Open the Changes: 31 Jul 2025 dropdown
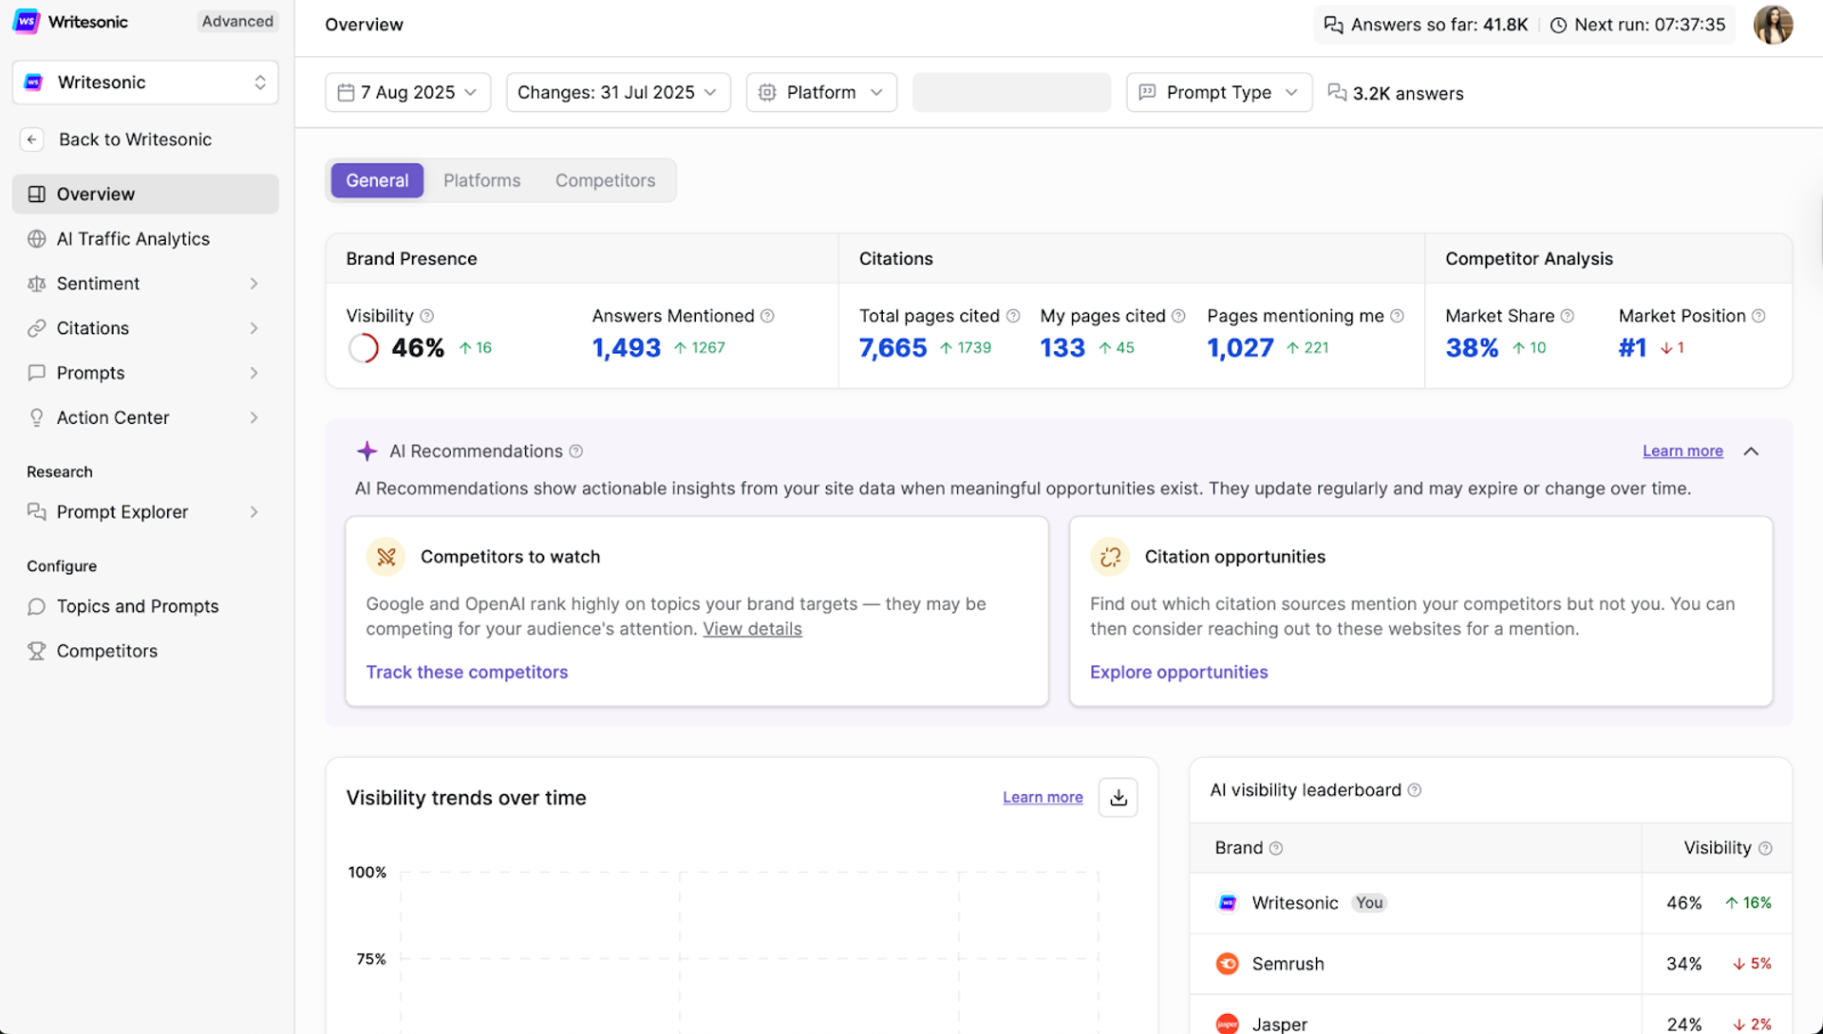Screen dimensions: 1823x1034 tap(618, 93)
